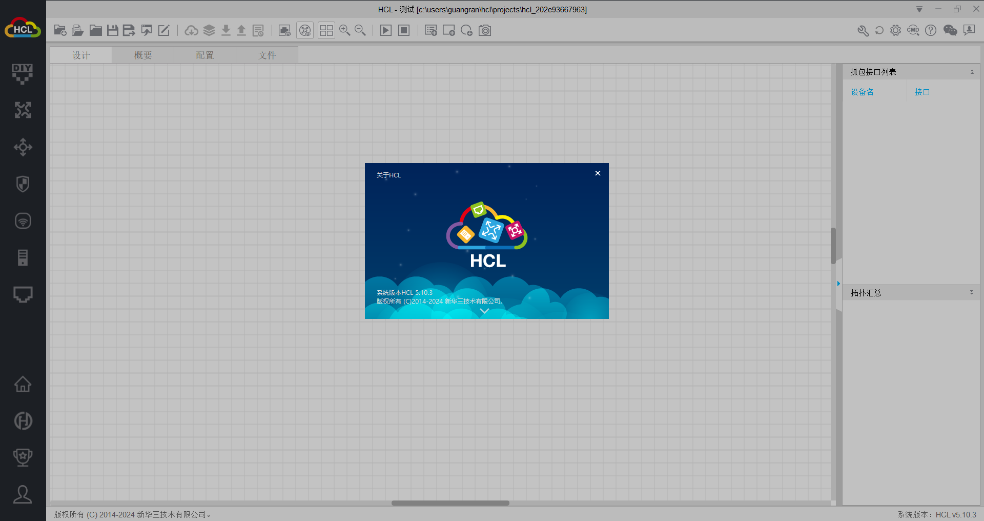Screen dimensions: 984x521
Task: Open the wireless device panel
Action: 23,221
